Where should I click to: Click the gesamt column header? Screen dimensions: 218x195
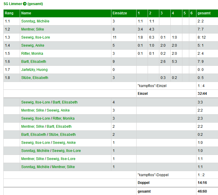coord(204,13)
